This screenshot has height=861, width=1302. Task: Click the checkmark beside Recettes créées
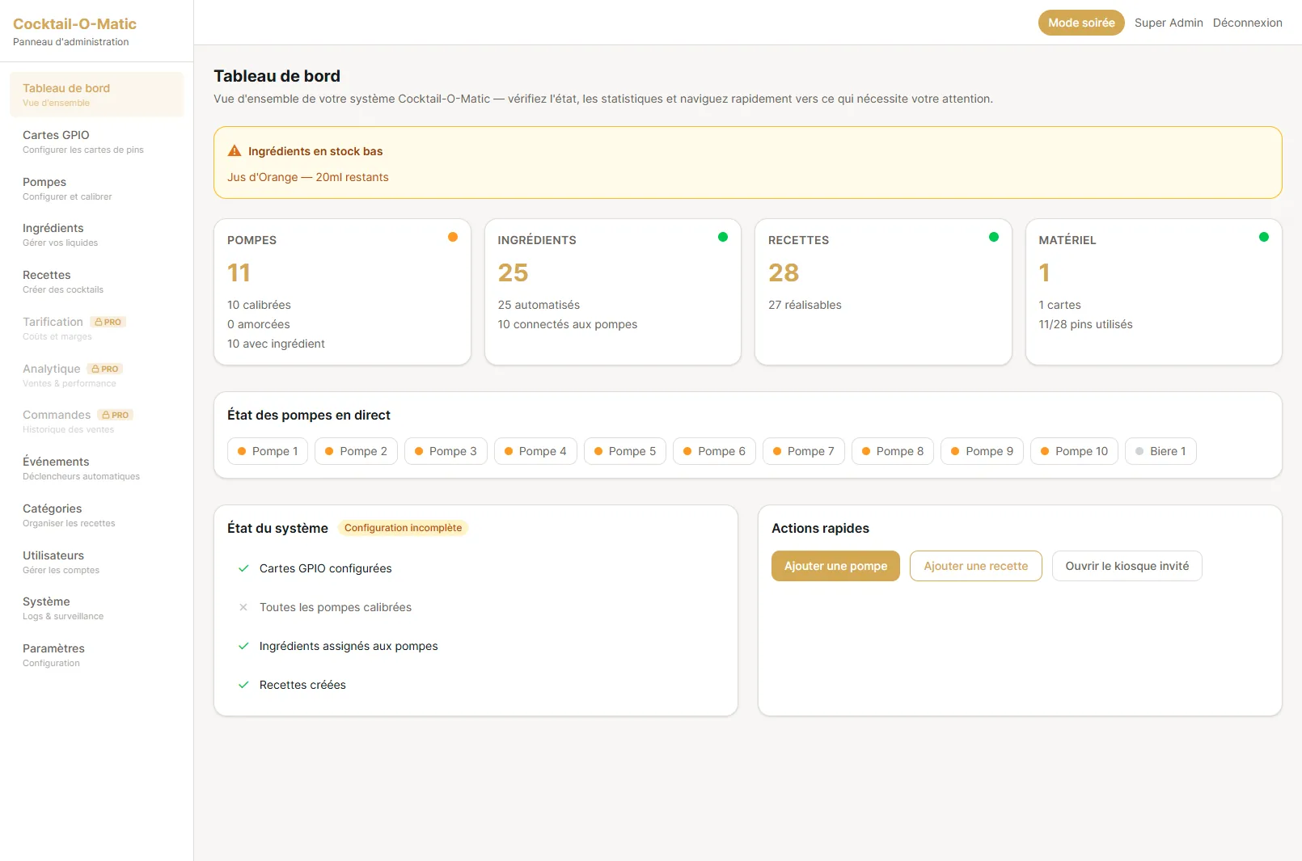[243, 685]
